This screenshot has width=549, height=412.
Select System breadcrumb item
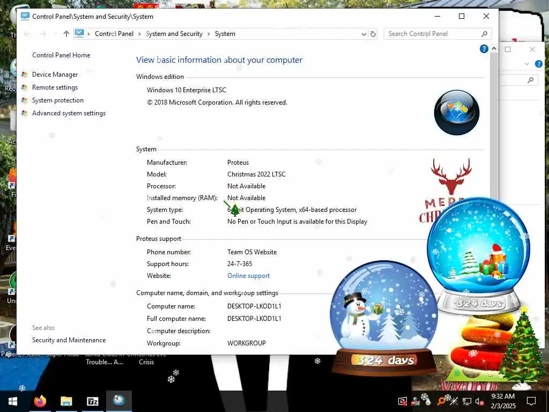point(225,34)
